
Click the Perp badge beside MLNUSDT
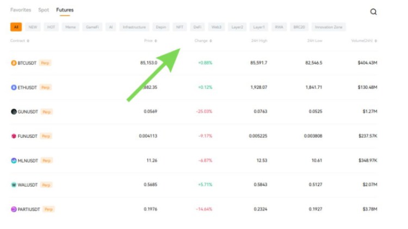point(47,161)
